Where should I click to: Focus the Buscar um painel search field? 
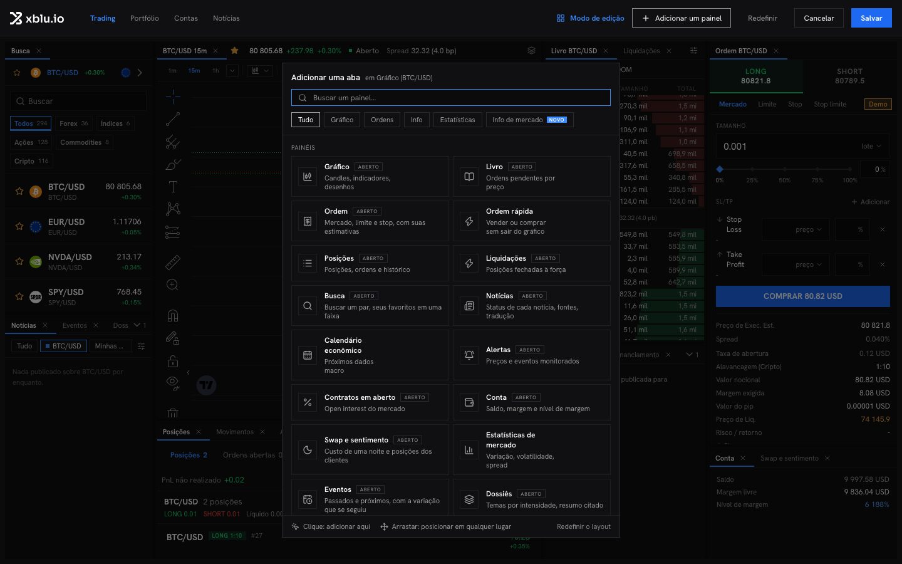(x=451, y=98)
